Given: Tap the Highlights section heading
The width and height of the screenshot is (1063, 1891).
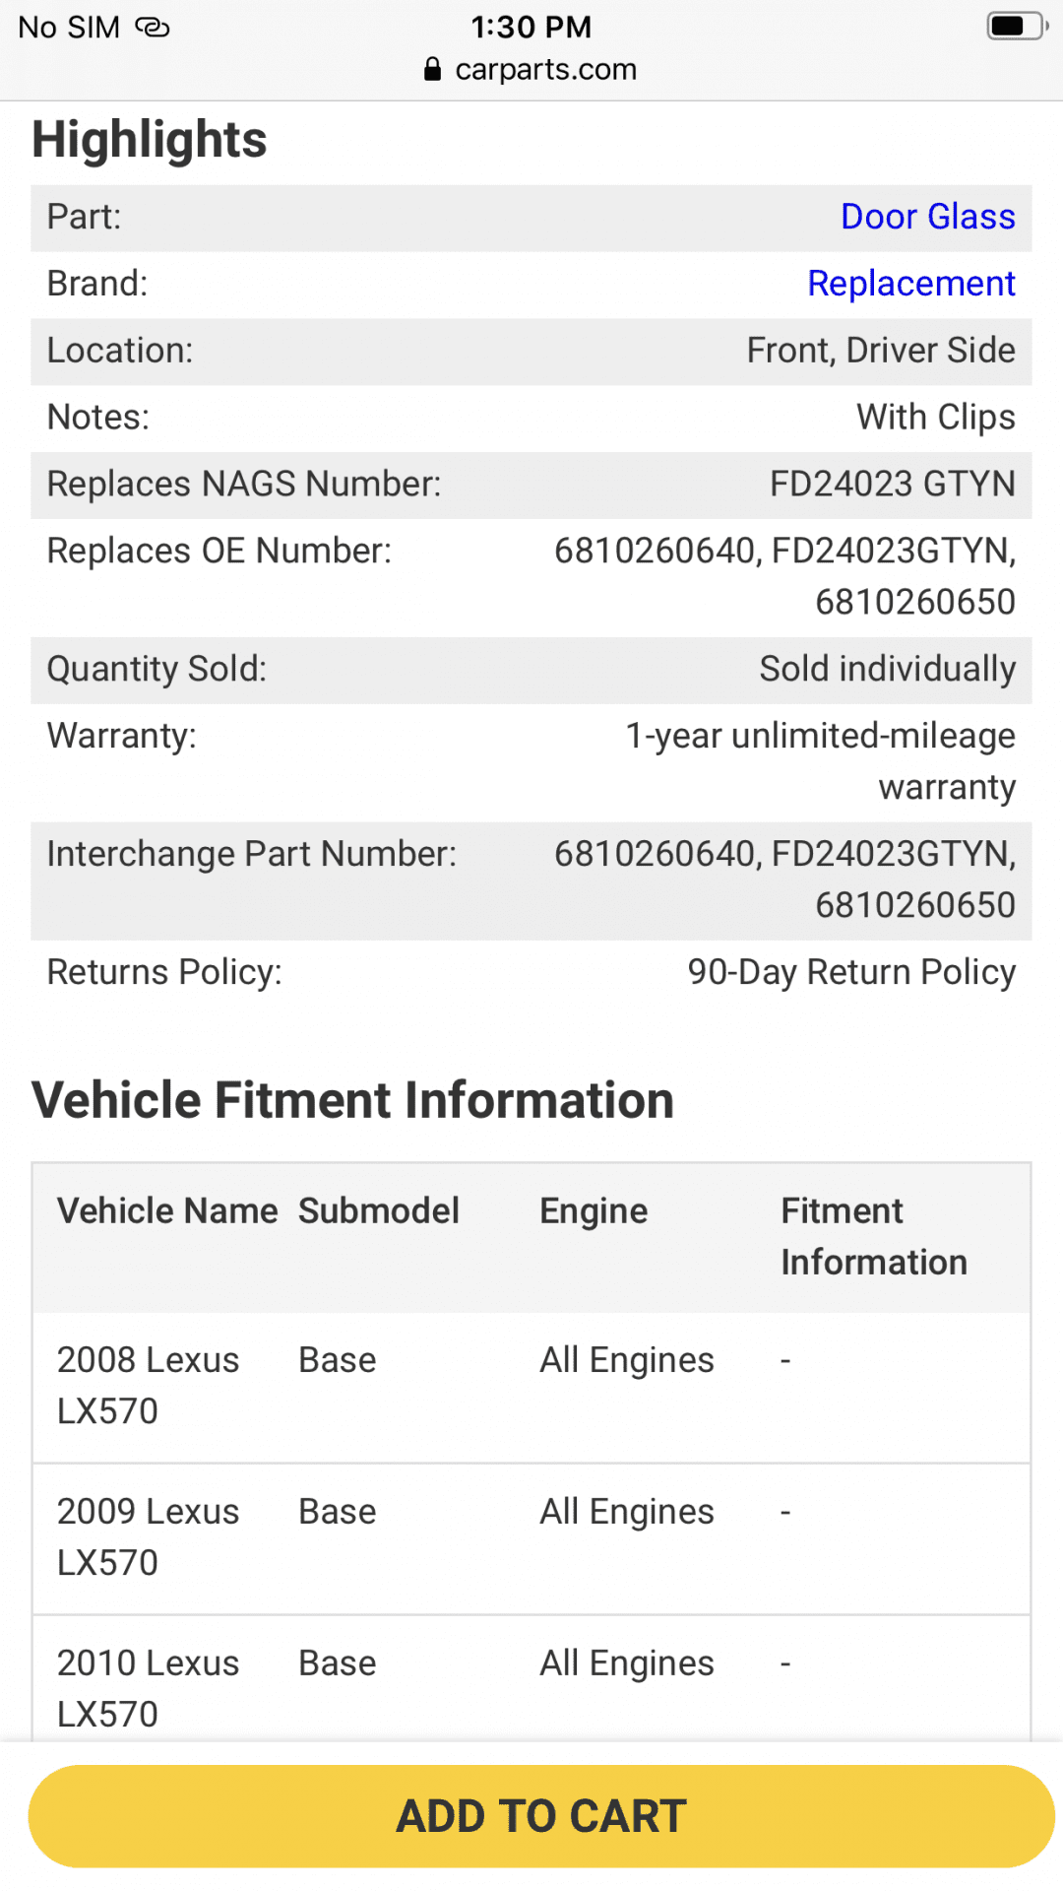Looking at the screenshot, I should (149, 139).
